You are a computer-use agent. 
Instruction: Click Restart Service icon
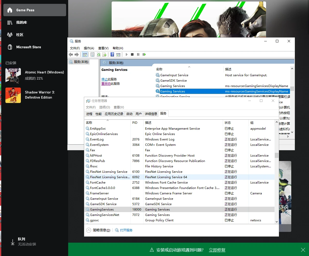click(144, 54)
